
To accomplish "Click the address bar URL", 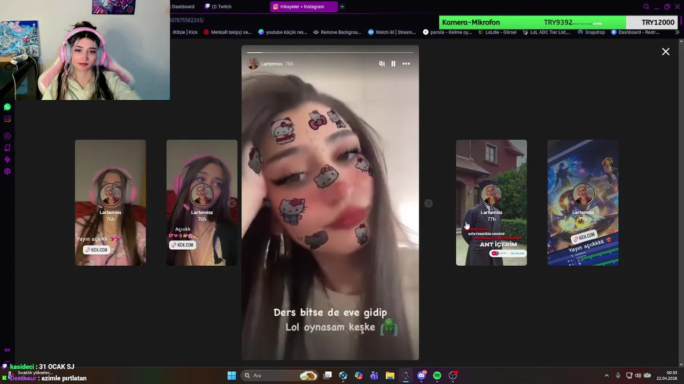I will [x=187, y=20].
